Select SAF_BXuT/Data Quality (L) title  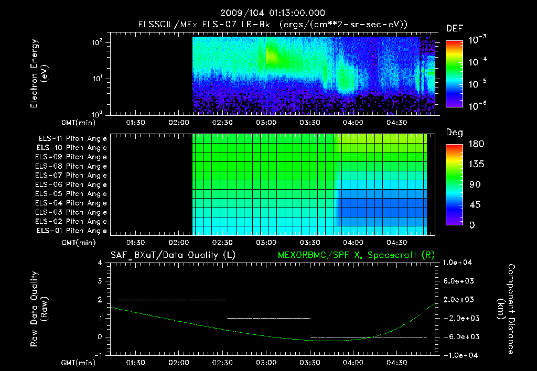[x=173, y=255]
